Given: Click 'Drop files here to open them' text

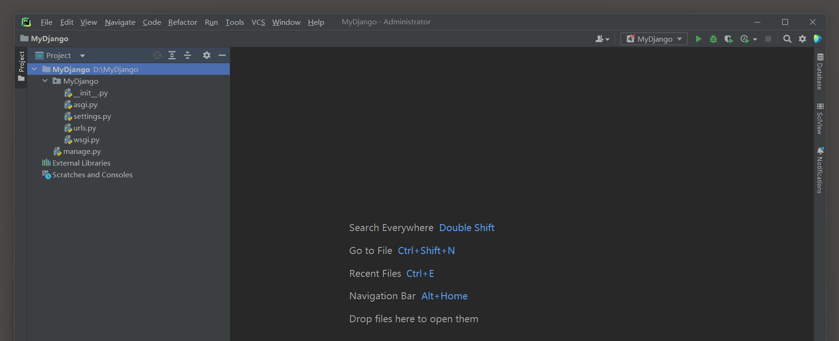Looking at the screenshot, I should click(414, 319).
